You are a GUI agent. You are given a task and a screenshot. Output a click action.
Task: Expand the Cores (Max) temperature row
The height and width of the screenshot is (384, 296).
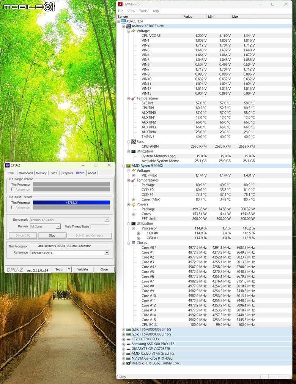[x=134, y=199]
